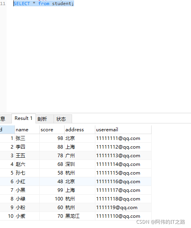Click the email 11111114@qq.com
Image resolution: width=191 pixels, height=228 pixels.
pos(123,164)
